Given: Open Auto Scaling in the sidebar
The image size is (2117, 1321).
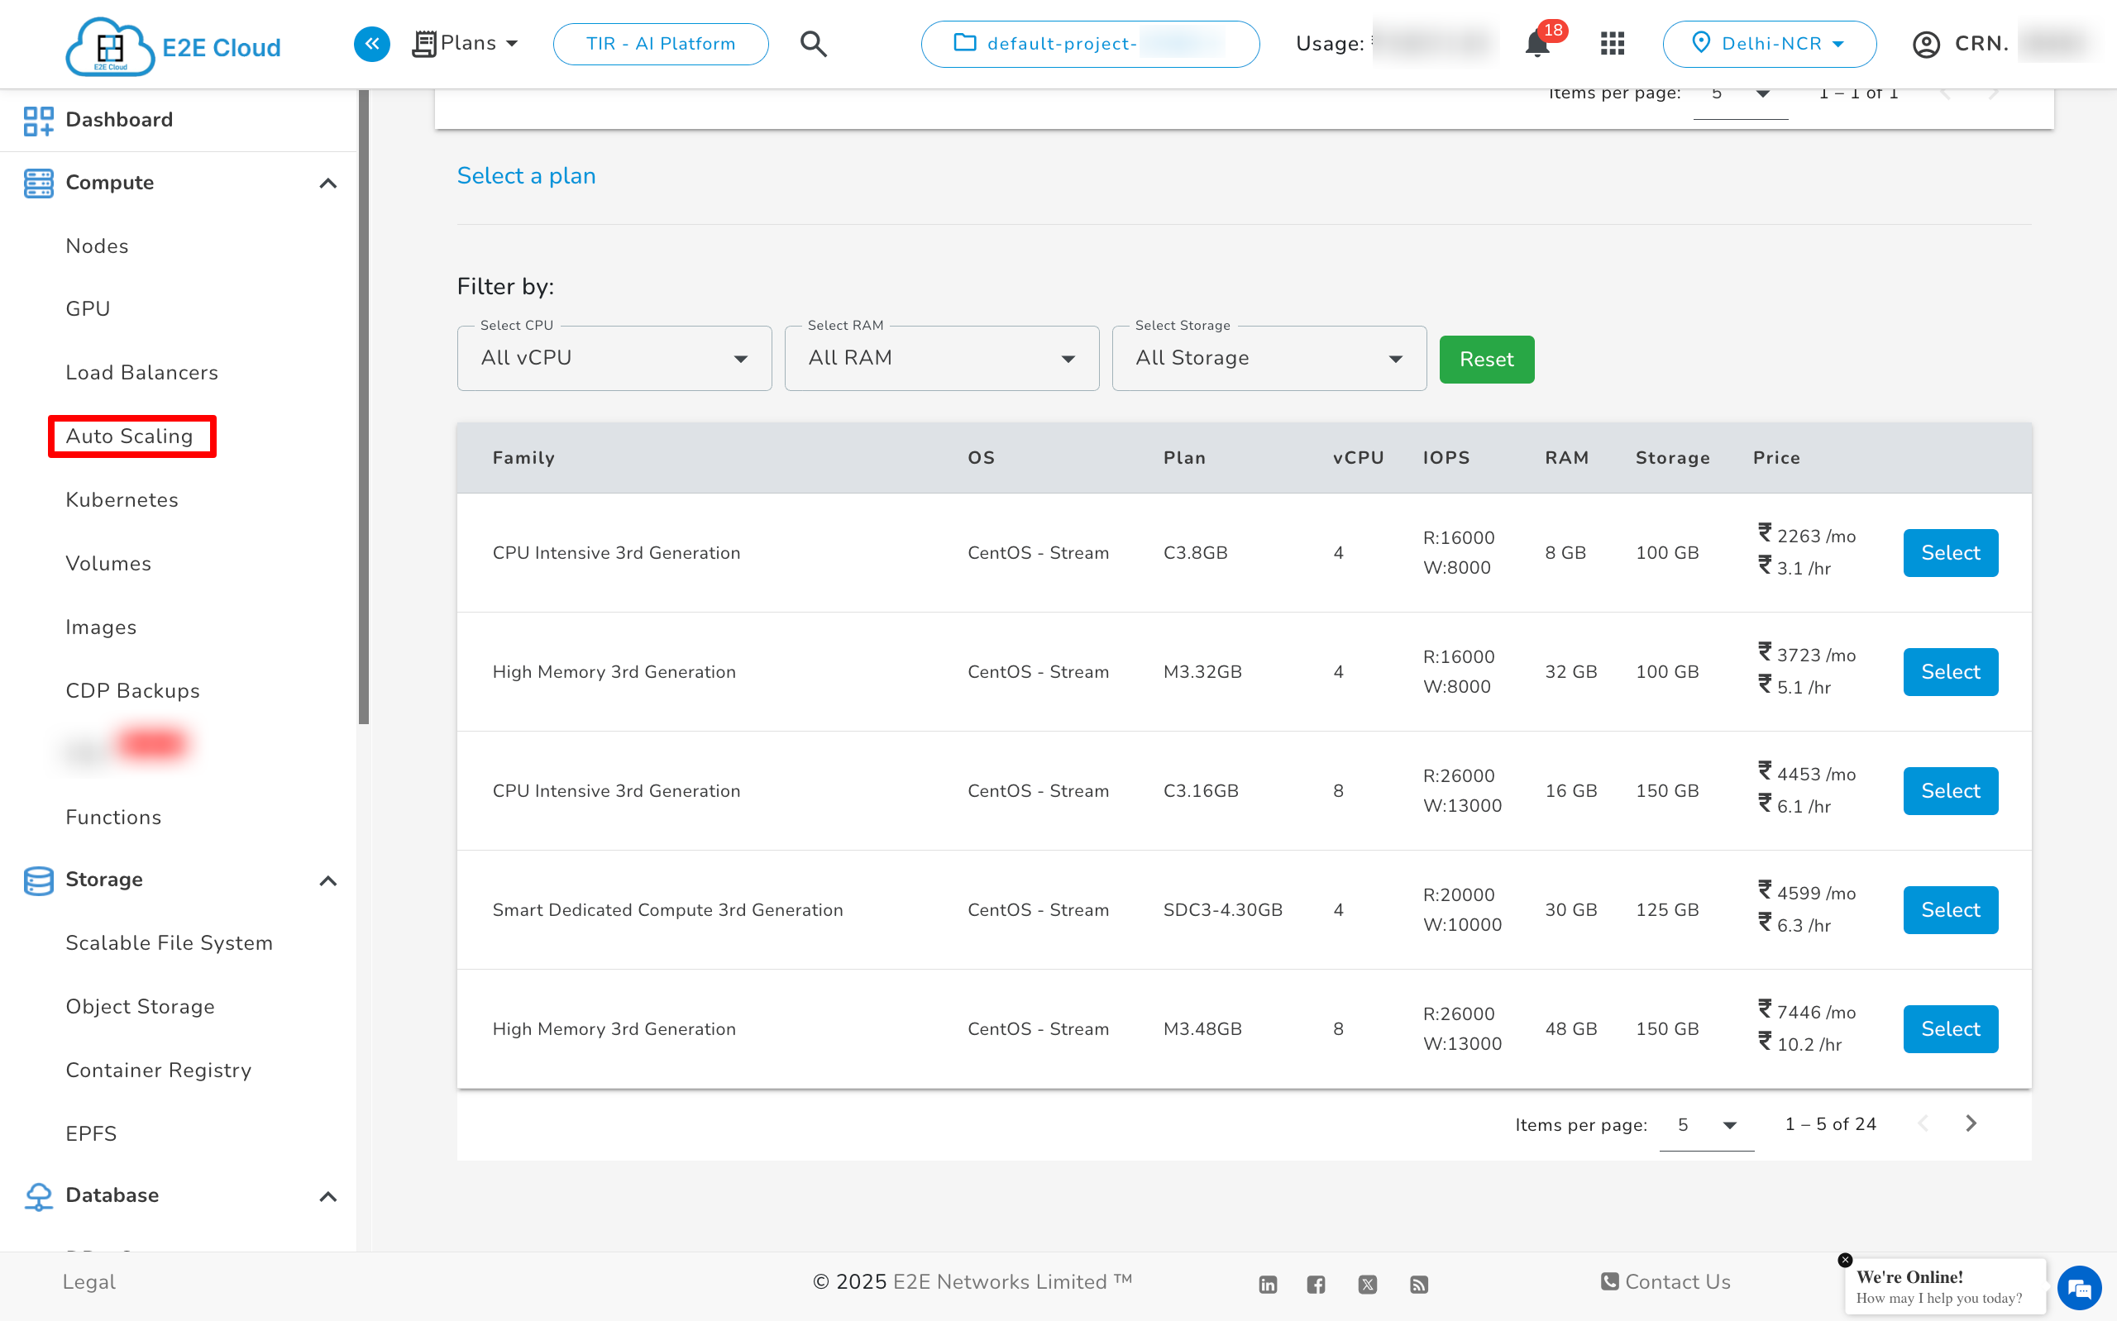Looking at the screenshot, I should [x=129, y=436].
